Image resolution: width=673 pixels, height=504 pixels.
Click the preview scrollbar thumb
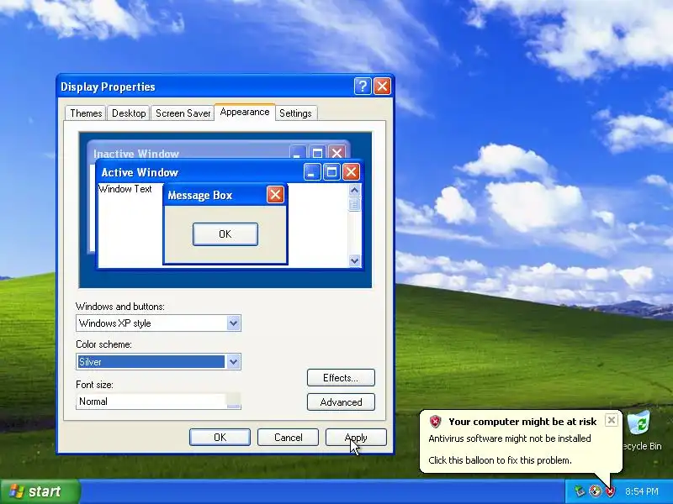pos(354,204)
